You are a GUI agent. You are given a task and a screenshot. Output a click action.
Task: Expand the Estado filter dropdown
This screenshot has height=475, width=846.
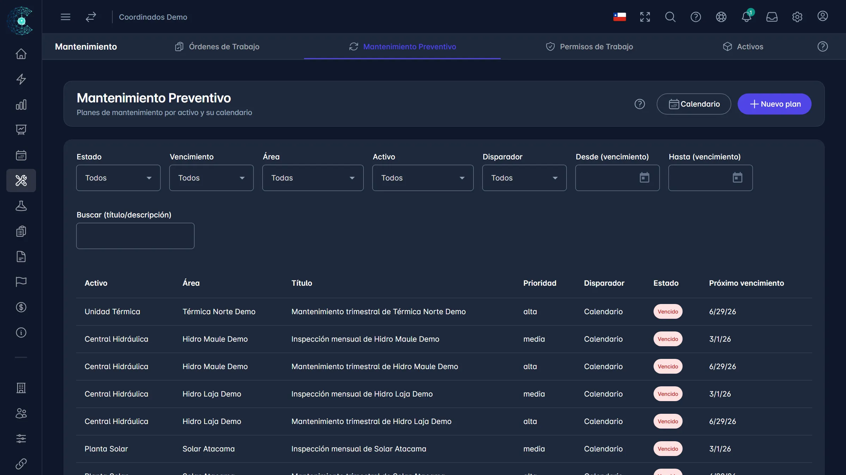coord(118,178)
